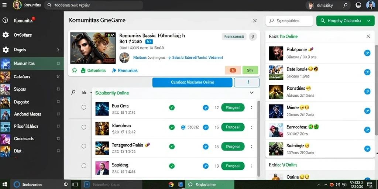Open the Windows Start button

pyautogui.click(x=4, y=185)
